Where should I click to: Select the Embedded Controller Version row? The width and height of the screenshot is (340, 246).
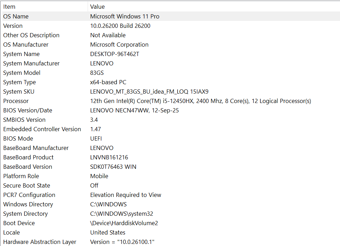pos(171,129)
